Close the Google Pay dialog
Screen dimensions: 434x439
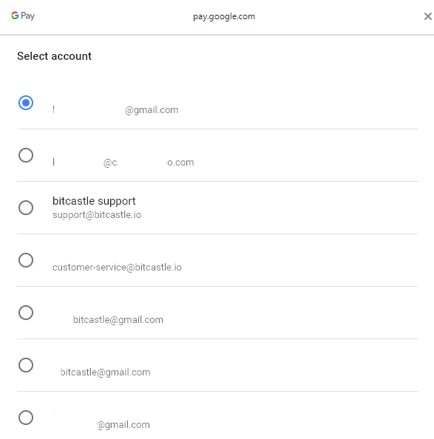tap(427, 16)
